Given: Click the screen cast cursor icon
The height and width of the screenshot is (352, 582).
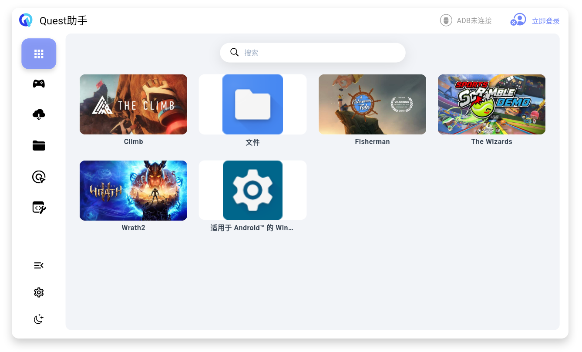Looking at the screenshot, I should [39, 177].
